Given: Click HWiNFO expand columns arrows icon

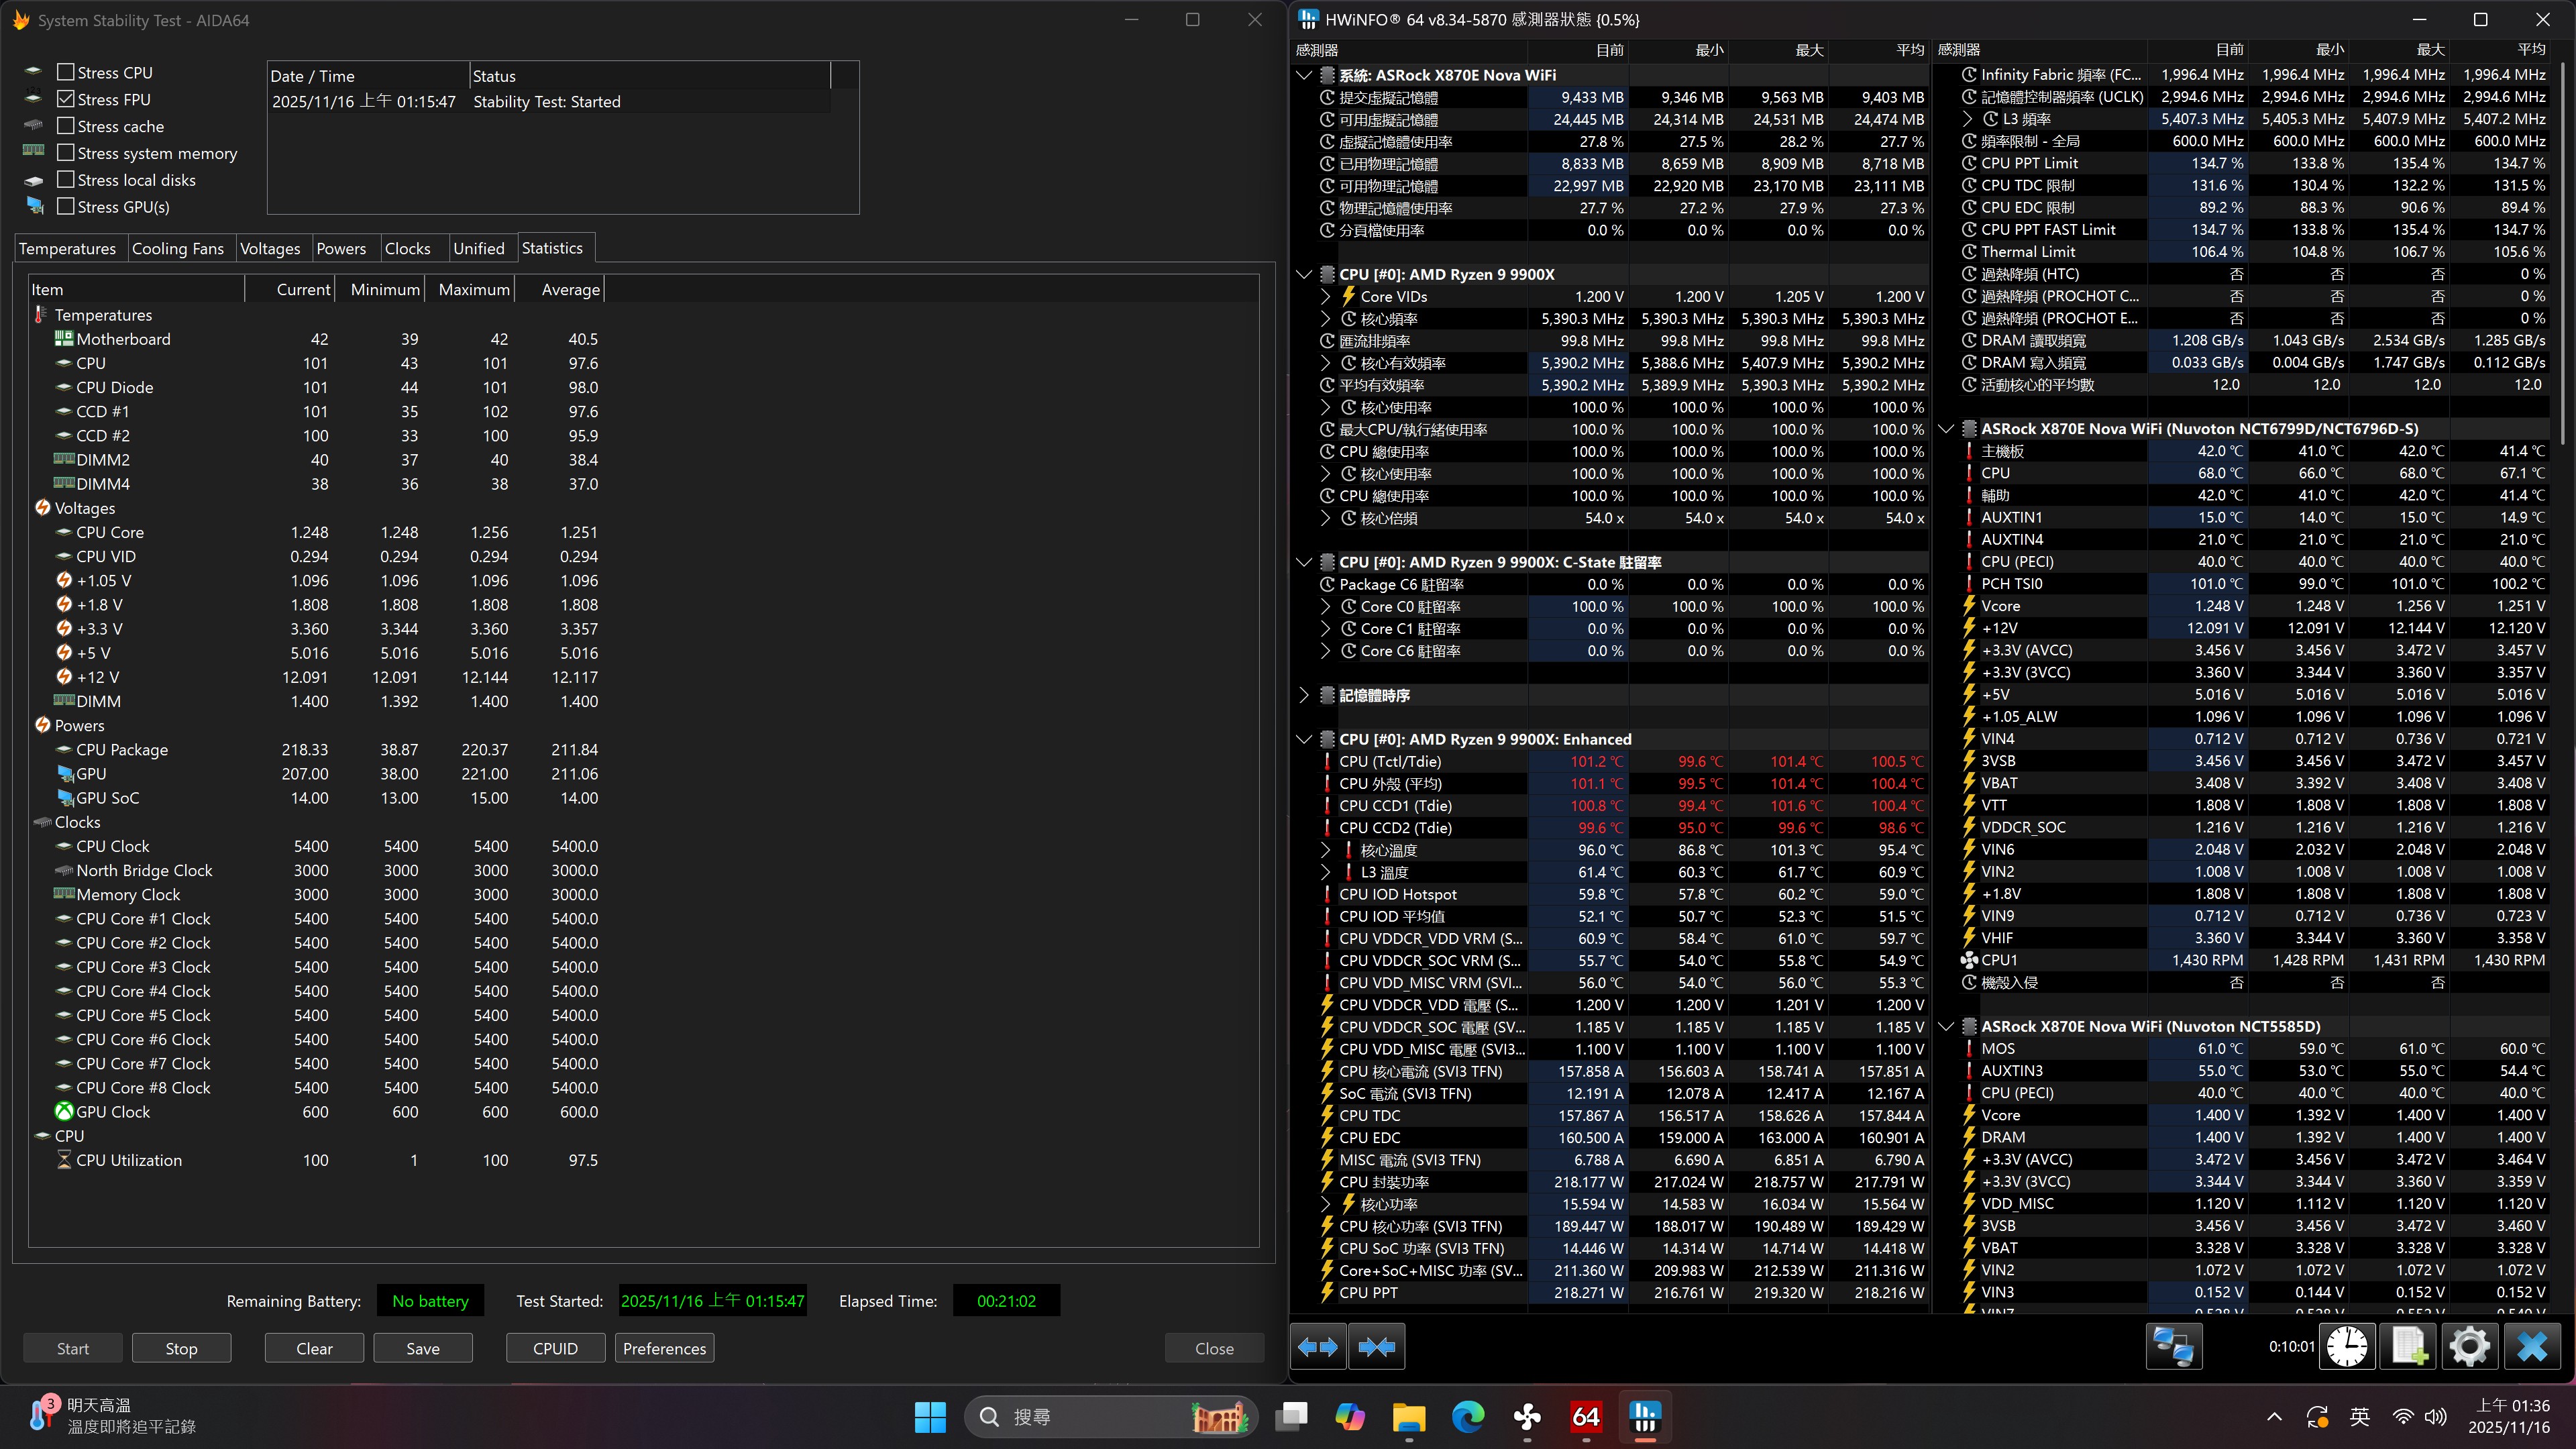Looking at the screenshot, I should coord(1317,1347).
